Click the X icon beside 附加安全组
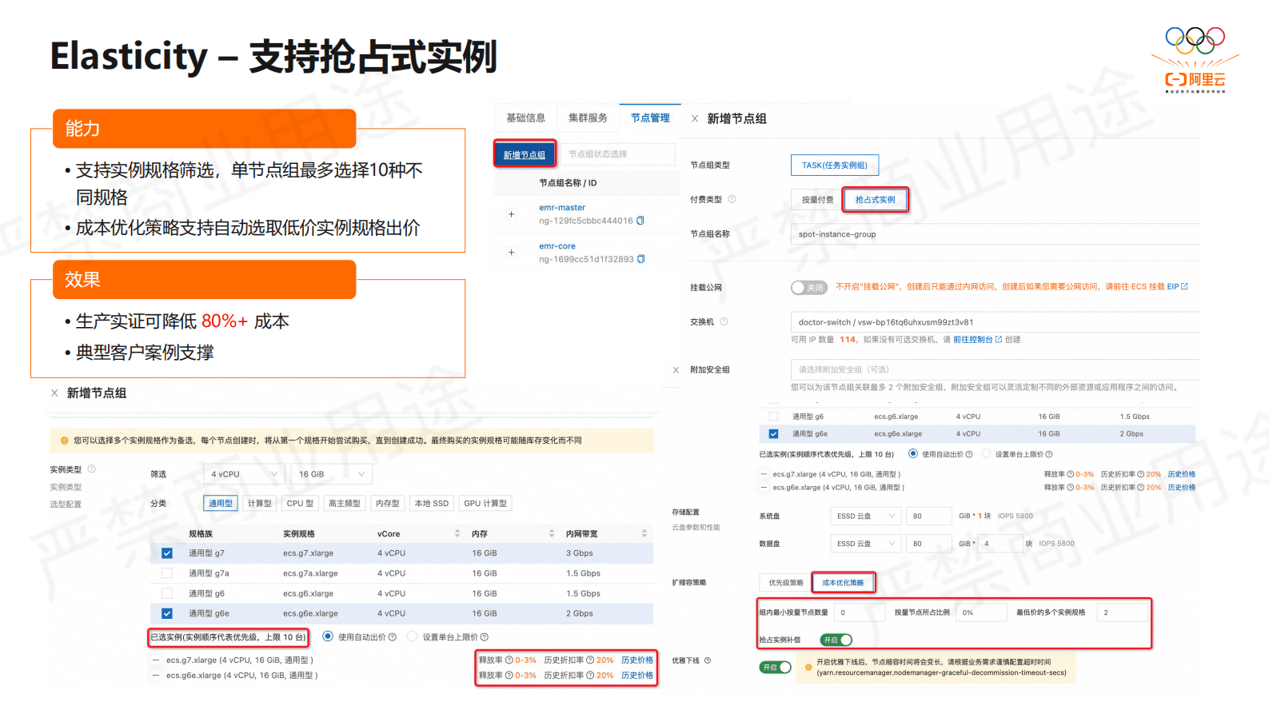This screenshot has height=714, width=1269. tap(676, 369)
